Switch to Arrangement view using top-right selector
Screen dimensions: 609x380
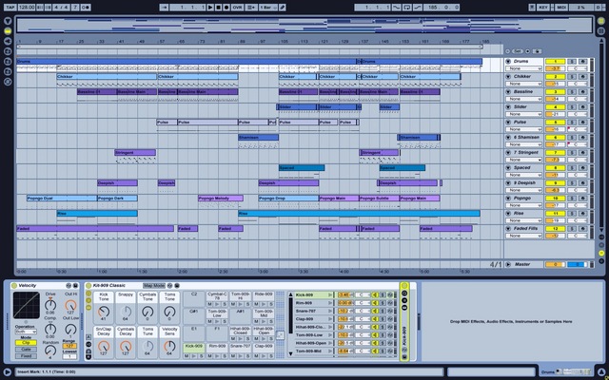pyautogui.click(x=600, y=21)
